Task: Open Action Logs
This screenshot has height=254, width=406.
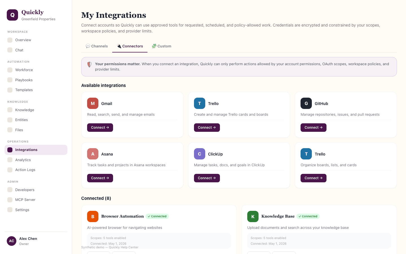Action: pos(36,170)
